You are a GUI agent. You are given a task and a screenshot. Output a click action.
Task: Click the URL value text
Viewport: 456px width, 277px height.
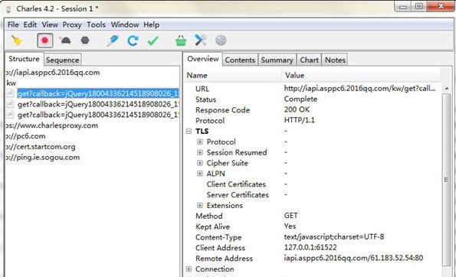[x=359, y=89]
